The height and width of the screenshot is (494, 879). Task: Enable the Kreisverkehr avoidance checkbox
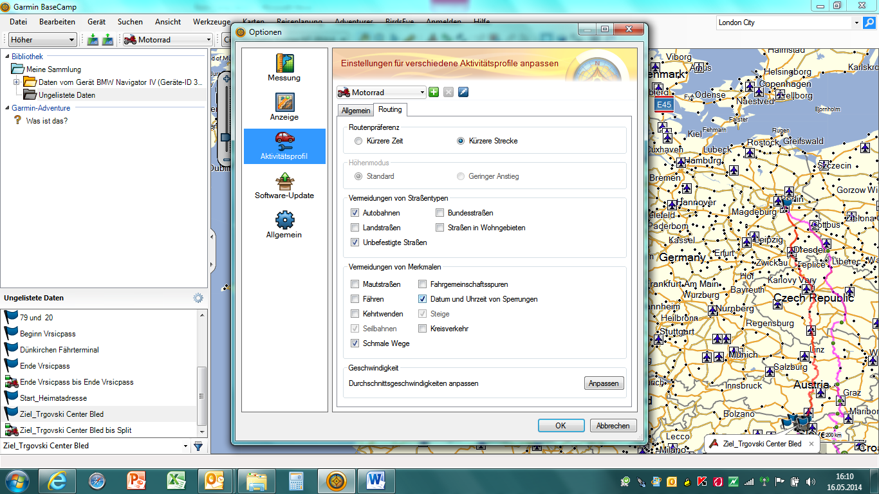coord(422,329)
